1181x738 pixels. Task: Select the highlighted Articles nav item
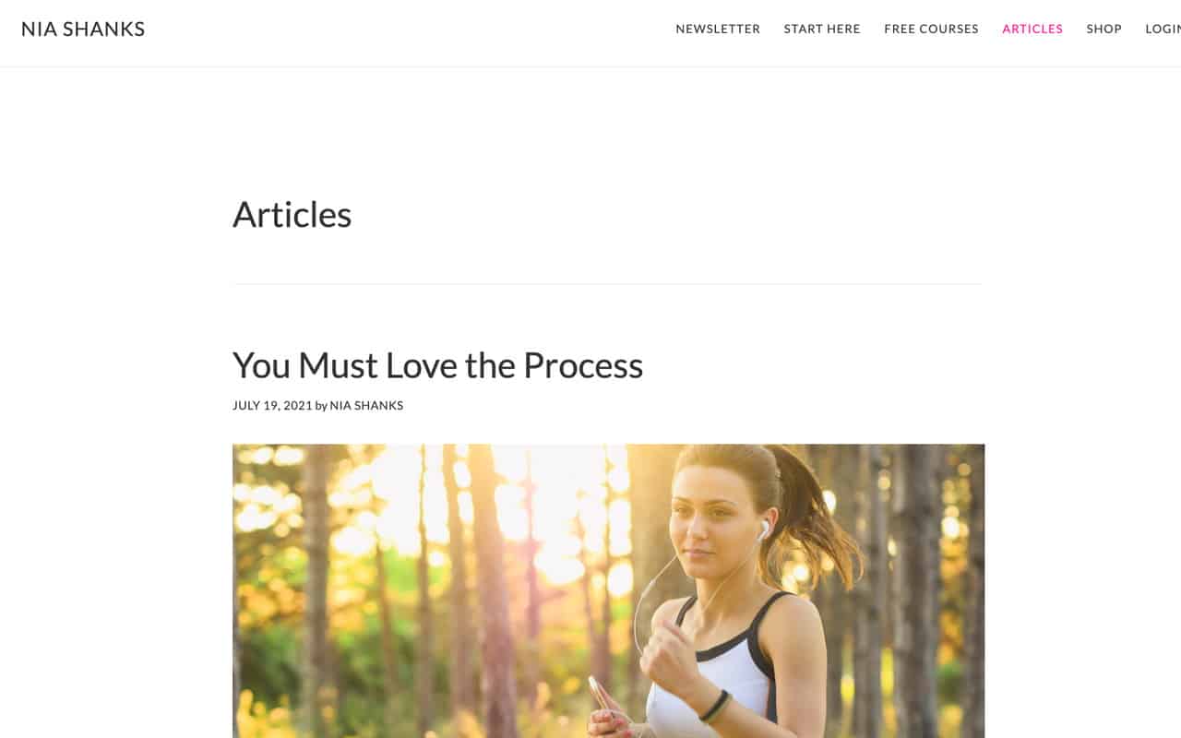1032,29
